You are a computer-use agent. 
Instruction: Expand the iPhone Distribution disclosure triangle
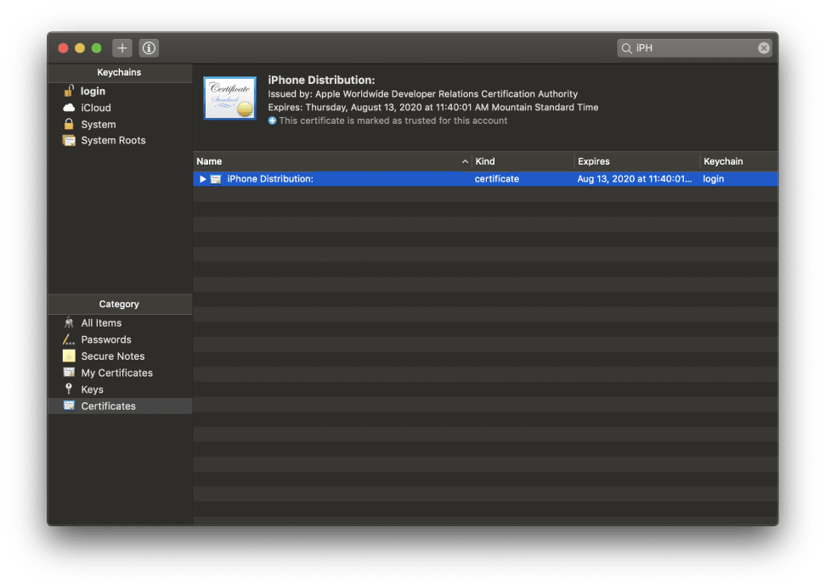[x=202, y=178]
